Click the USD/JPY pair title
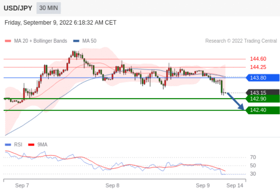 tap(18, 8)
